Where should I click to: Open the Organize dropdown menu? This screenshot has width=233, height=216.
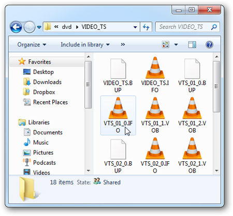pos(32,44)
